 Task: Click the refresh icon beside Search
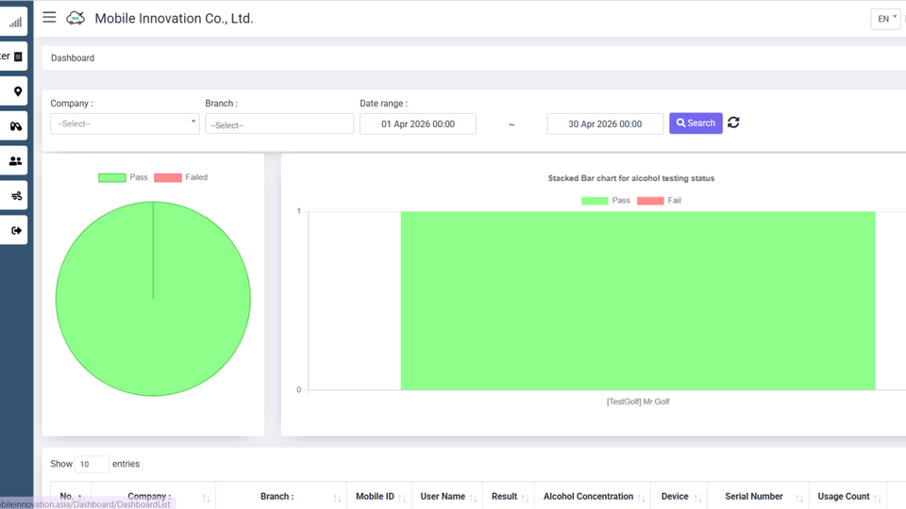(733, 123)
